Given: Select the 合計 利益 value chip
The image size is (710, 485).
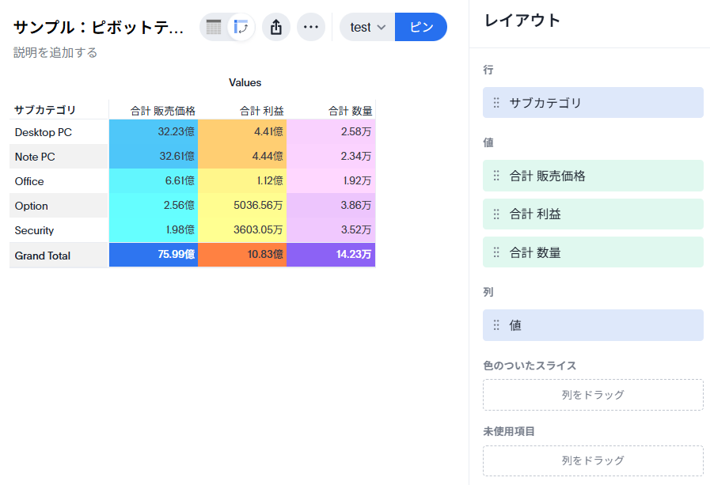Looking at the screenshot, I should 593,214.
